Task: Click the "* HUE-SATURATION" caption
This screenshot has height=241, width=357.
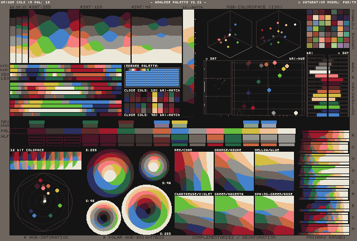Action: 46,237
